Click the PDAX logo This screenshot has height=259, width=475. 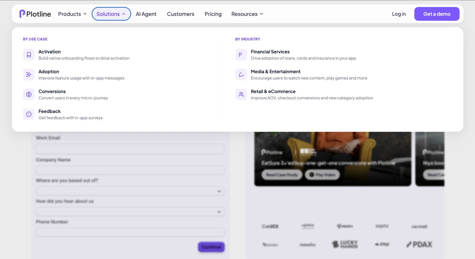(419, 244)
